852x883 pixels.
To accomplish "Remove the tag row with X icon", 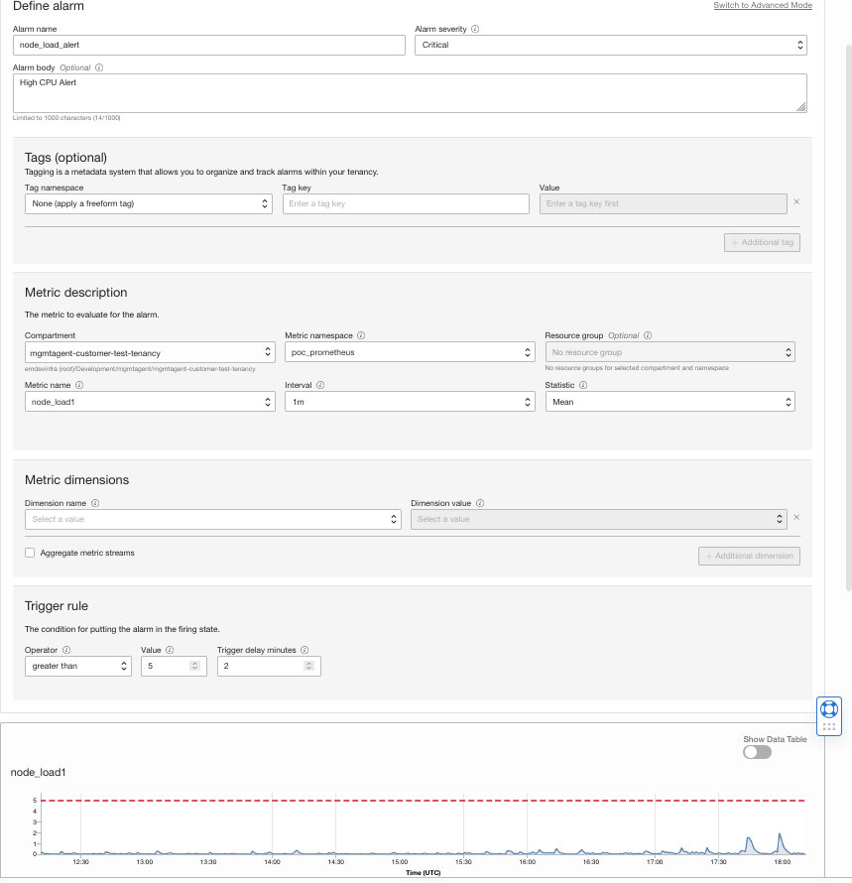I will point(795,202).
